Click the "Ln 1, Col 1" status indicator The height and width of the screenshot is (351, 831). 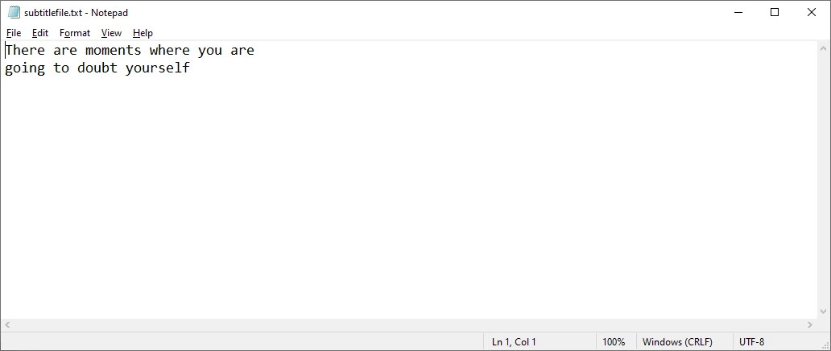coord(514,342)
